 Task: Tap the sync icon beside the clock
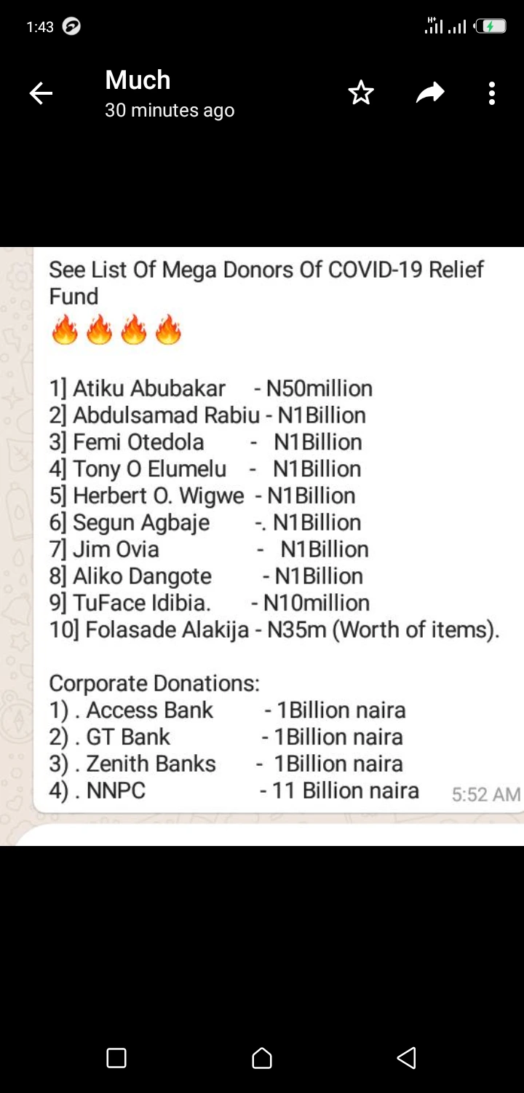click(71, 27)
